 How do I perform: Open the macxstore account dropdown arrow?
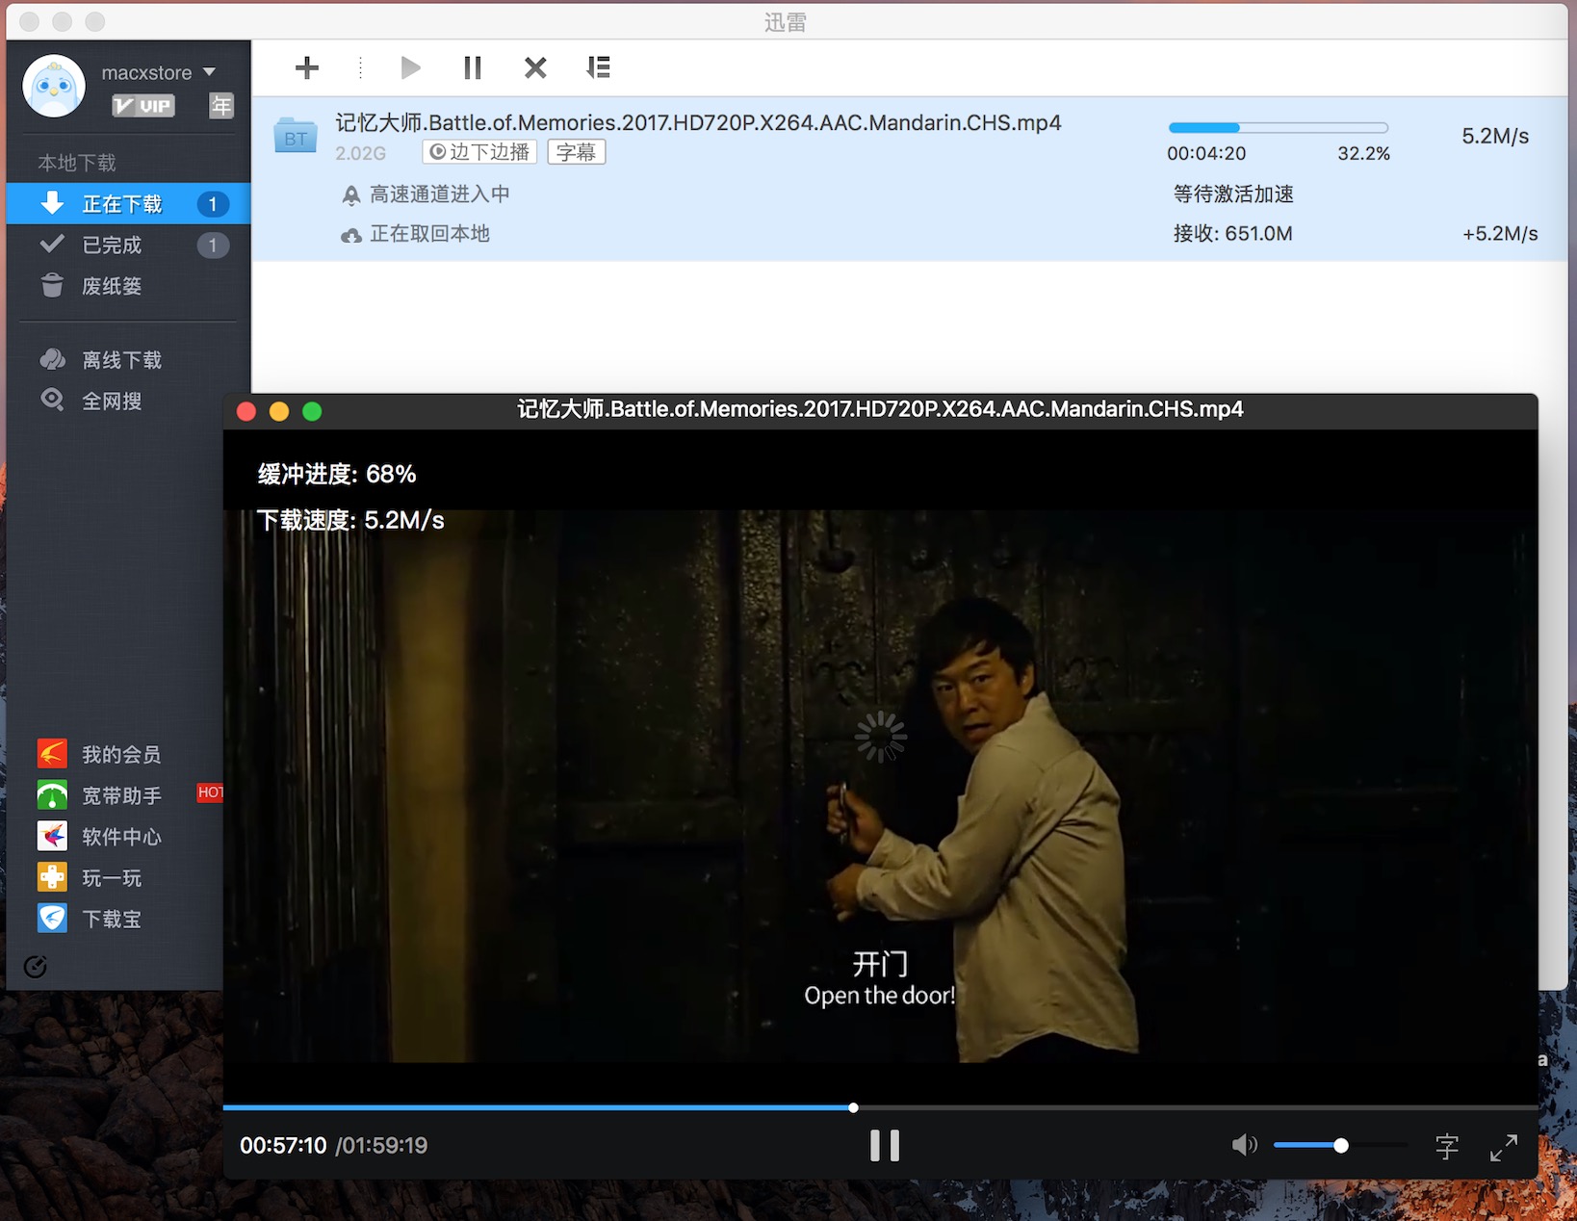point(209,72)
